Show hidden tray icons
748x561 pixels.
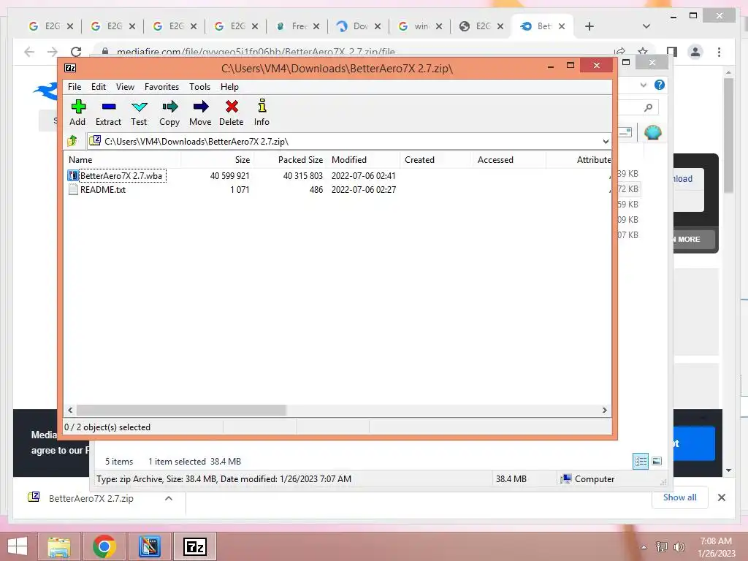[x=644, y=547]
